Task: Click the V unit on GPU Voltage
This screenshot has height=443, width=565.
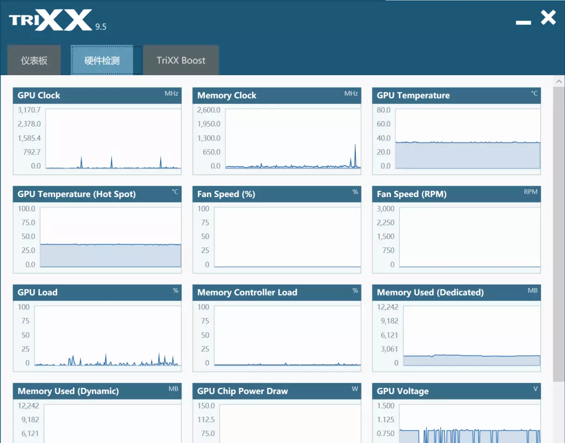Action: click(x=536, y=389)
